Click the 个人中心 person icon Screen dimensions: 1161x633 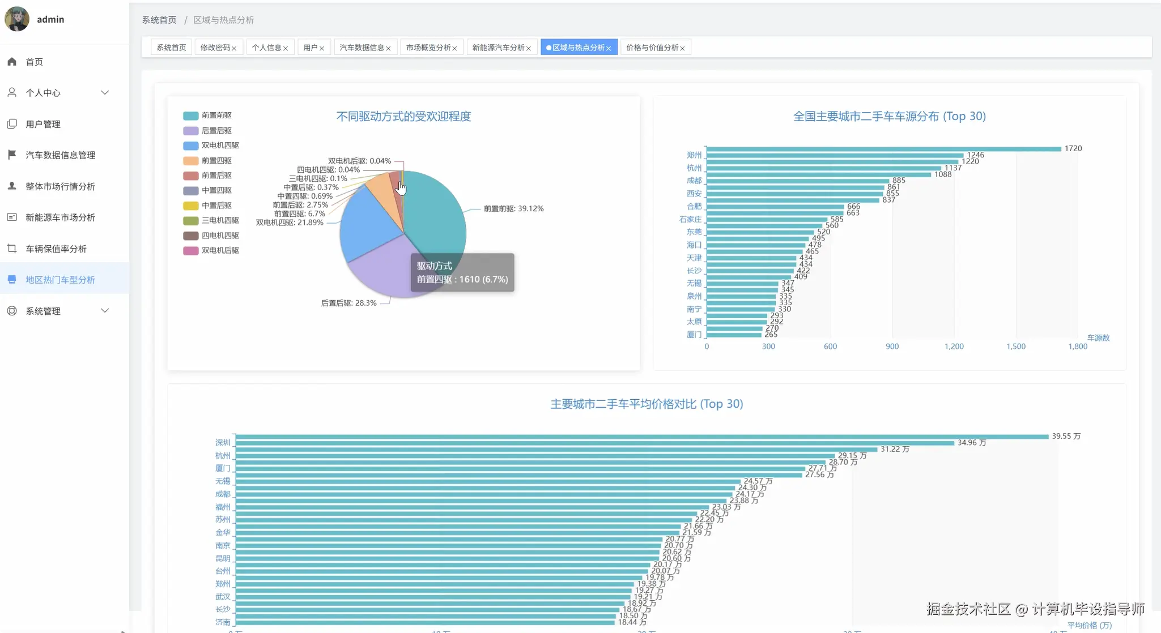click(12, 92)
